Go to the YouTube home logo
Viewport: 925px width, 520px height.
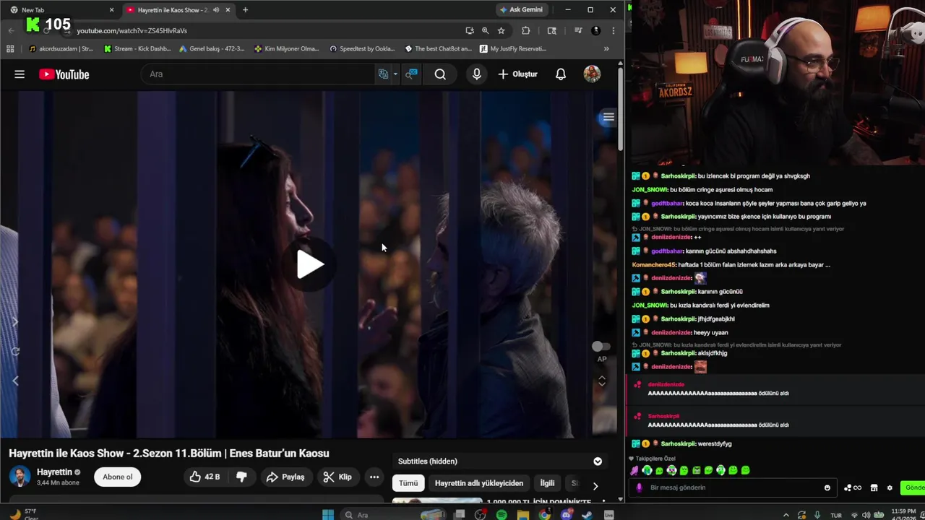[64, 74]
